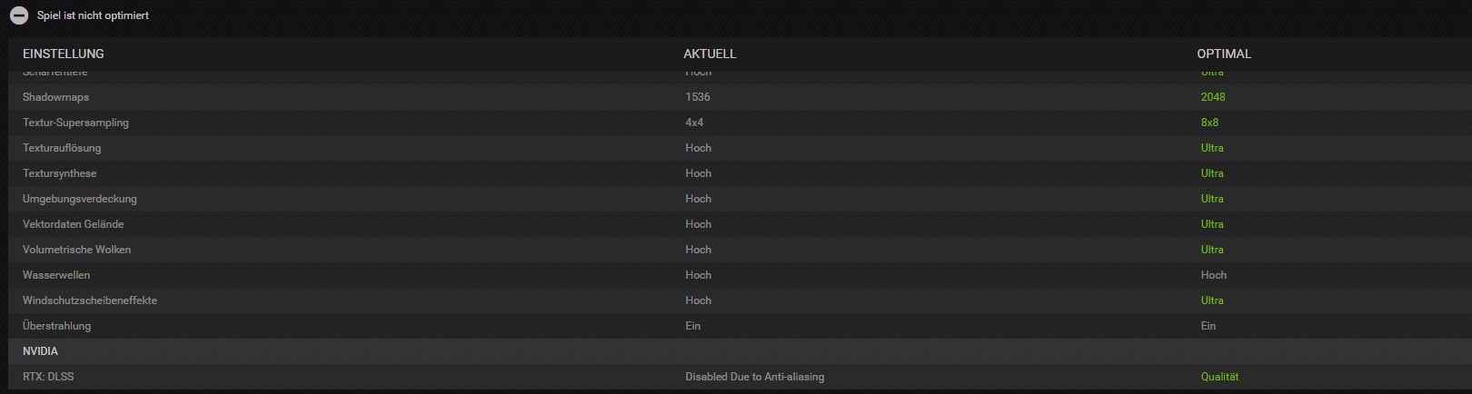This screenshot has width=1472, height=394.
Task: Select the Wasserwellen setting label
Action: pyautogui.click(x=56, y=275)
